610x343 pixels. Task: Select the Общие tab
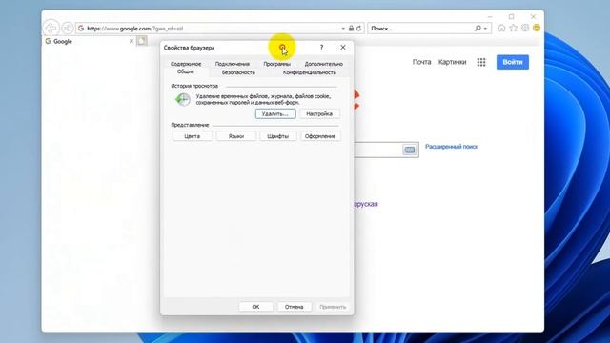186,71
